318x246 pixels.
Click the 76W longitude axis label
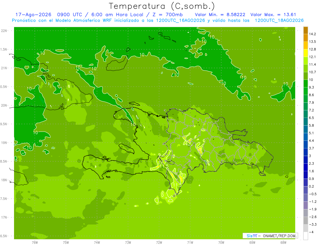click(x=35, y=242)
